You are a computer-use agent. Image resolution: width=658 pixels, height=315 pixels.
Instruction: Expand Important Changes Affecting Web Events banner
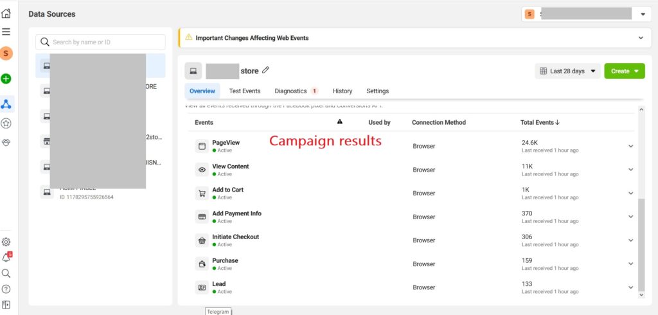click(x=640, y=38)
